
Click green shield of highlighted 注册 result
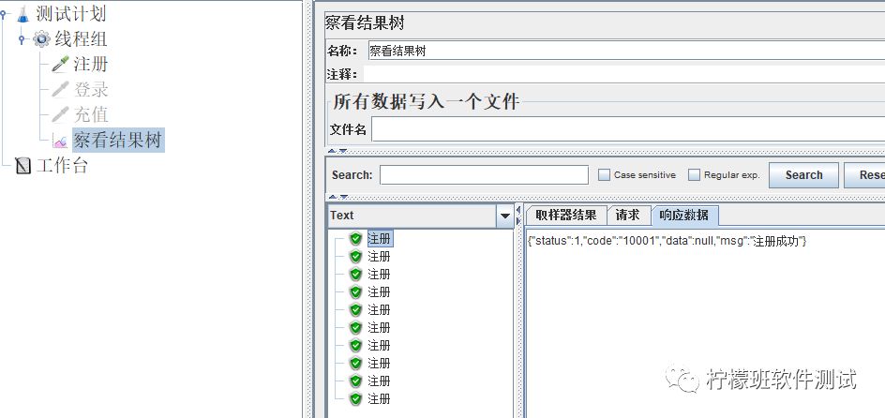[x=355, y=239]
